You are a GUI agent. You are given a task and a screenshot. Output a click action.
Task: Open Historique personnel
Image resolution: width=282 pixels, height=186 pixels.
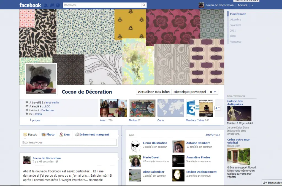[190, 92]
